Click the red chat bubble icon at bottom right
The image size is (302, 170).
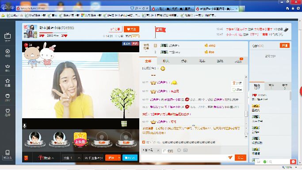coord(293,162)
